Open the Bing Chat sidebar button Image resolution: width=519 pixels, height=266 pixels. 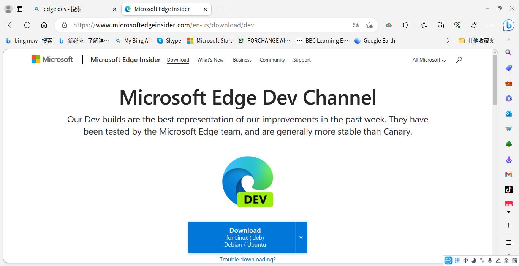[x=508, y=25]
